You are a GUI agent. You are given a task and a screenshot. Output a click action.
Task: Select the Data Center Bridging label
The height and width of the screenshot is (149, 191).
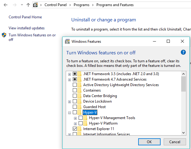(100, 96)
